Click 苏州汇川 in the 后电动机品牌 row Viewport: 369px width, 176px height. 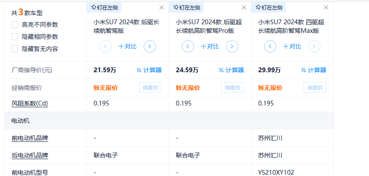click(270, 155)
